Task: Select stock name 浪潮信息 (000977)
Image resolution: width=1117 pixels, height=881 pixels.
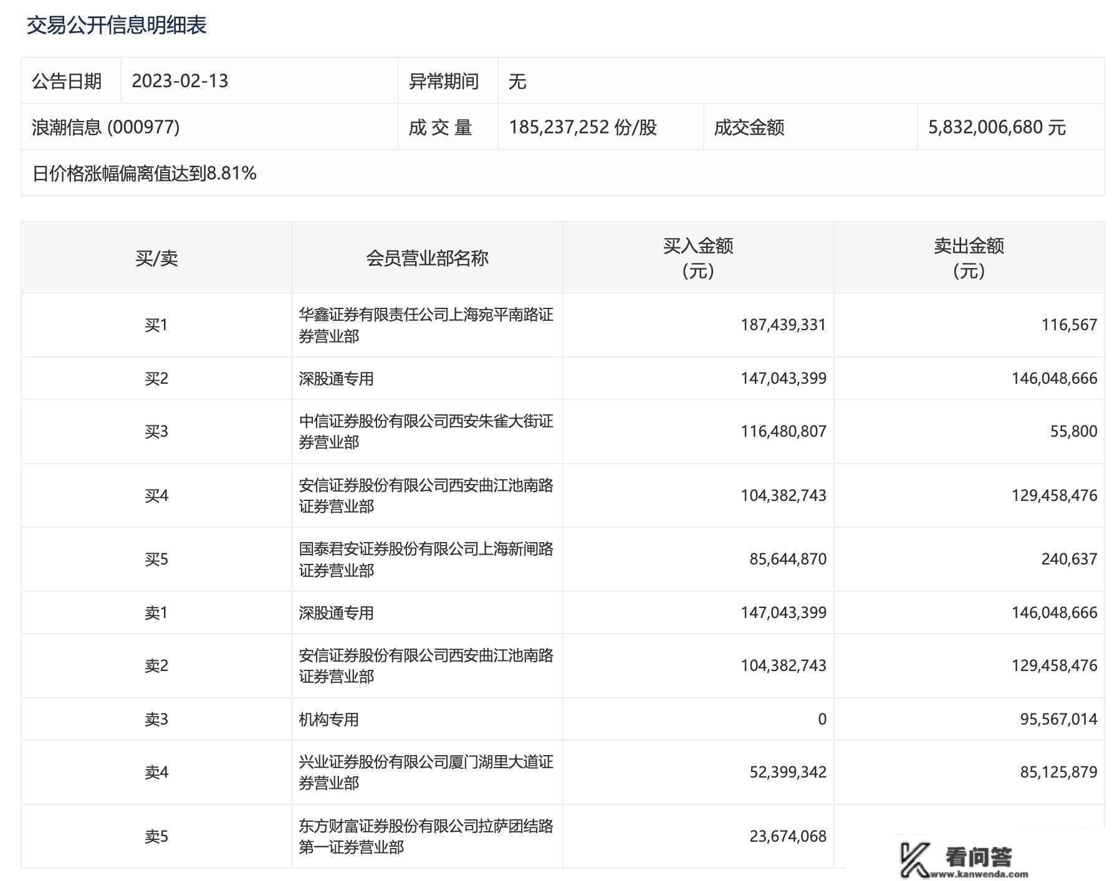Action: point(106,127)
